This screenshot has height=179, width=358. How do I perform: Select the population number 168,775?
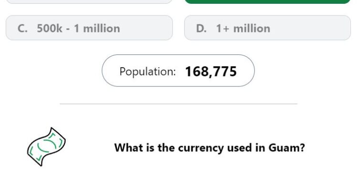211,72
